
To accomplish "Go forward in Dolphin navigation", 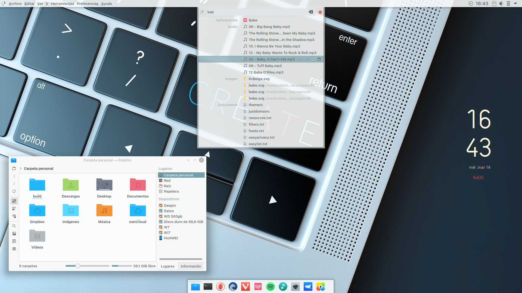I will (x=14, y=184).
